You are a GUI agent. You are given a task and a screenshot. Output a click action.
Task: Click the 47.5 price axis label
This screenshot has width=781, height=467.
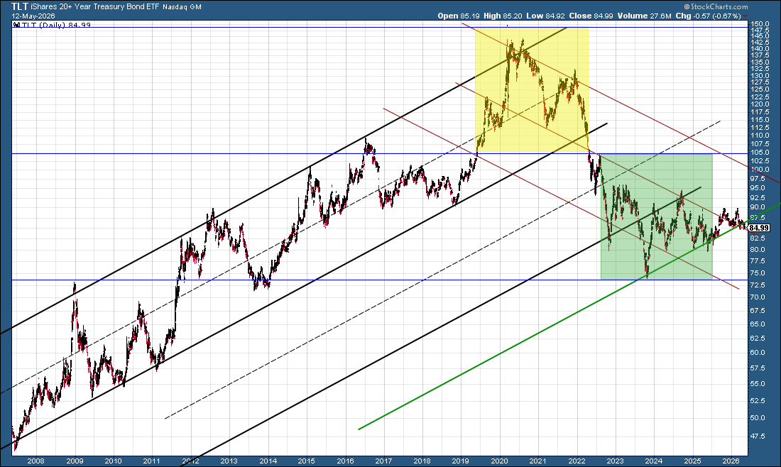[x=758, y=436]
